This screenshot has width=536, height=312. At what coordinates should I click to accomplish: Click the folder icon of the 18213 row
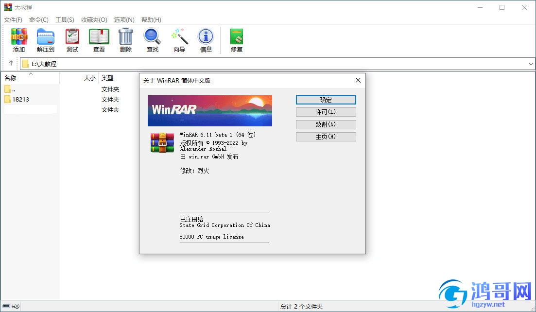pyautogui.click(x=7, y=100)
